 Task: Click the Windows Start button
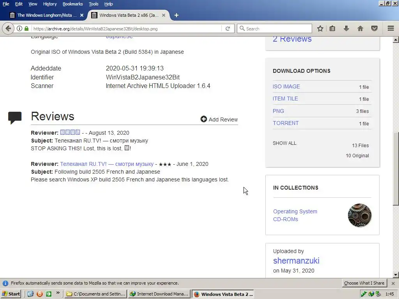11,294
